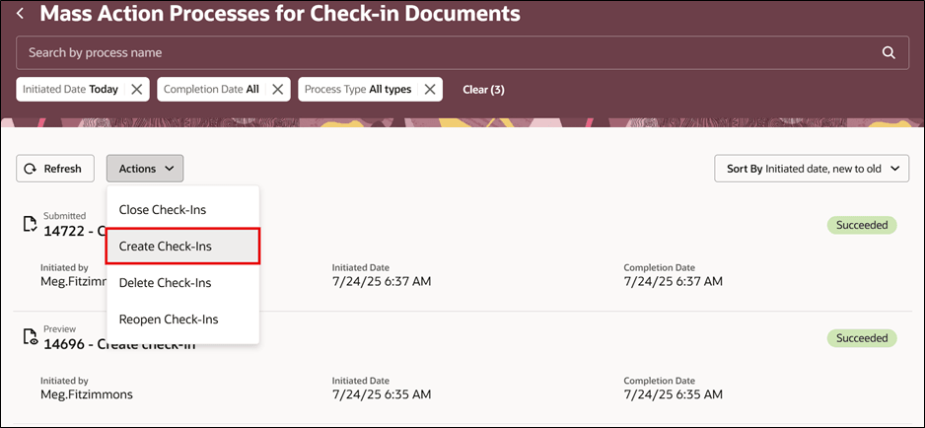Click the Succeeded badge for process 14722
This screenshot has width=925, height=428.
point(861,225)
